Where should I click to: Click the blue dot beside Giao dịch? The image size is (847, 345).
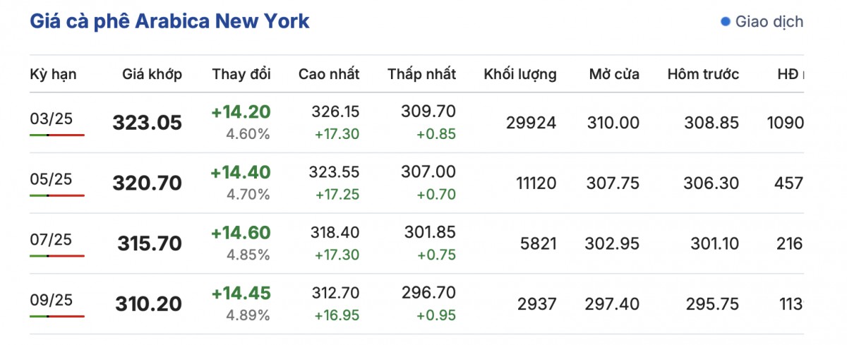725,22
